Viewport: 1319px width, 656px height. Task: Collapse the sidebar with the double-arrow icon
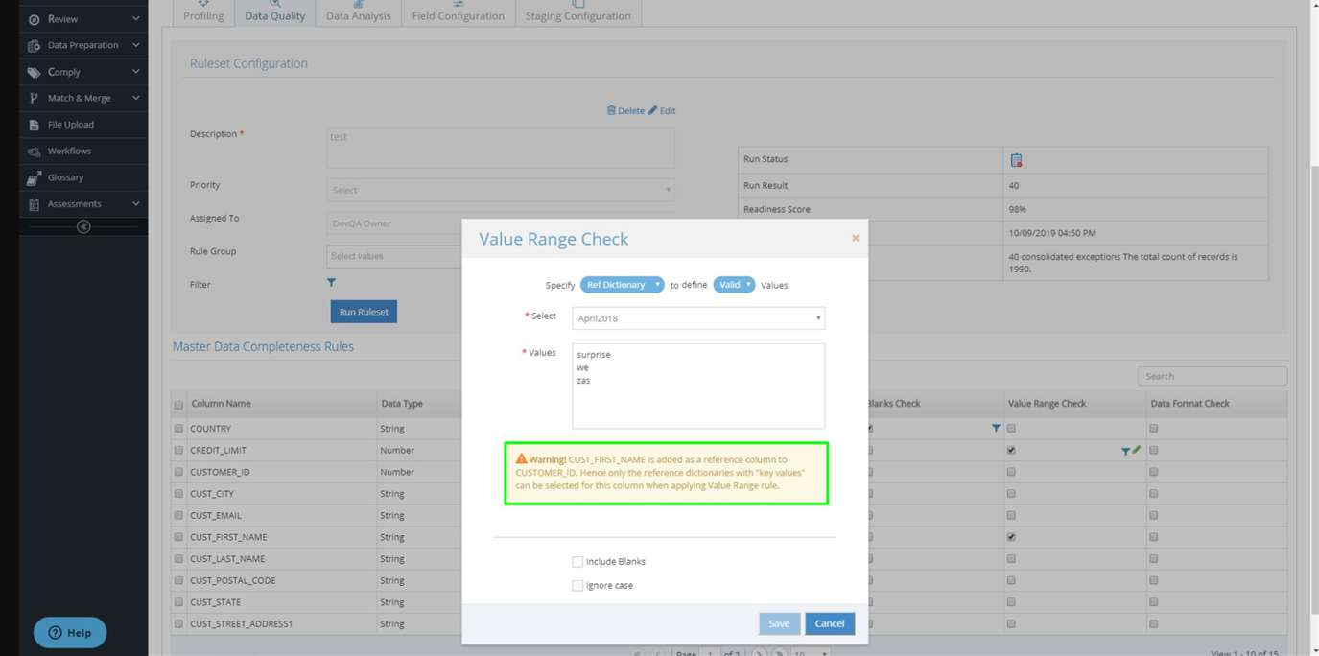(83, 227)
